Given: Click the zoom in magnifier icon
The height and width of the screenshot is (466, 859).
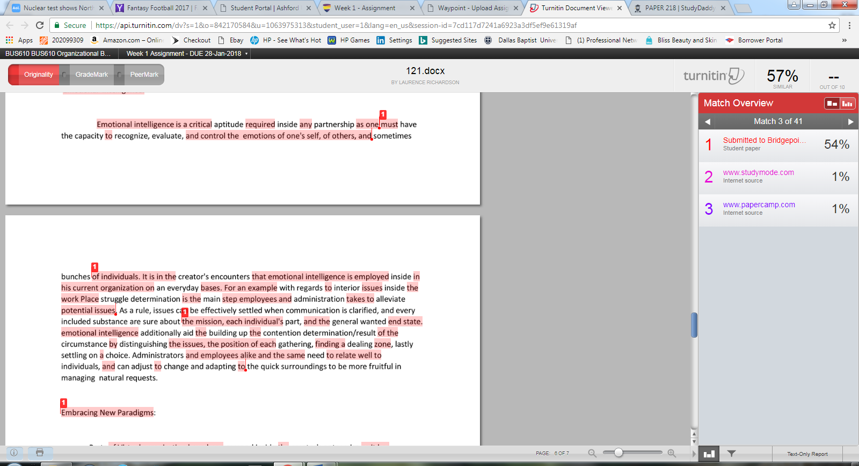Looking at the screenshot, I should (672, 453).
